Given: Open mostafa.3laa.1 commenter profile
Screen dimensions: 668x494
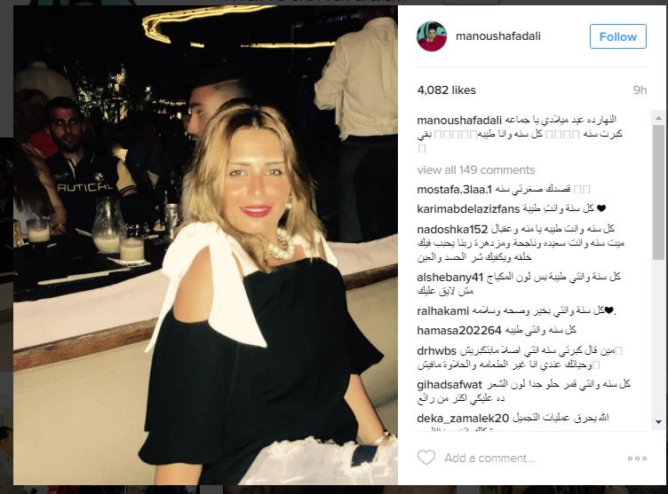Looking at the screenshot, I should (x=455, y=189).
